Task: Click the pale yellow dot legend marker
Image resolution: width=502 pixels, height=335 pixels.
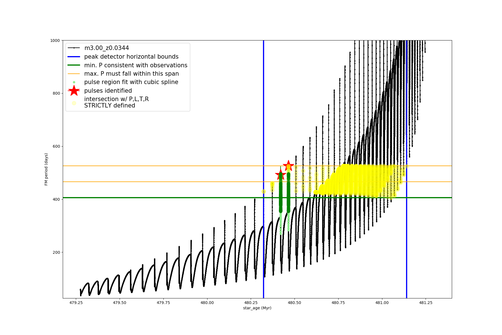Action: tap(74, 103)
